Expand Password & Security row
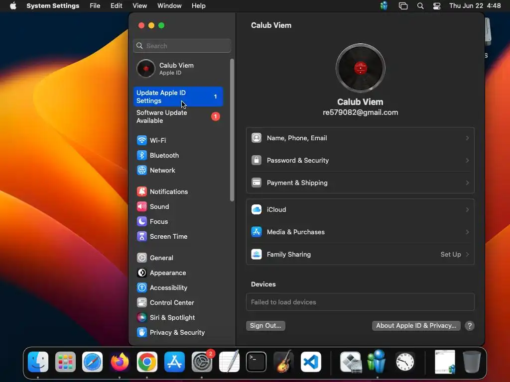510x382 pixels. (361, 161)
